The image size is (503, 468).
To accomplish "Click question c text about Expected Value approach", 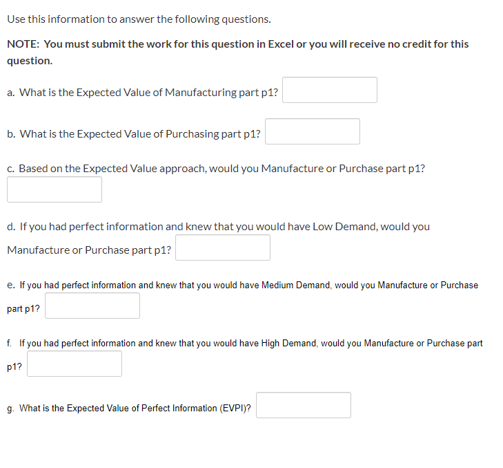I will click(216, 169).
